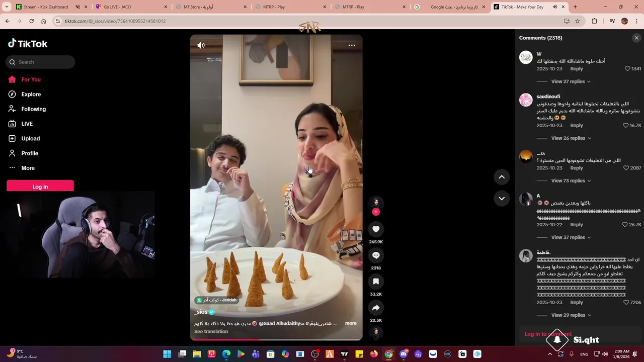The width and height of the screenshot is (644, 362).
Task: Open Chrome three-dots menu
Action: coord(636,21)
